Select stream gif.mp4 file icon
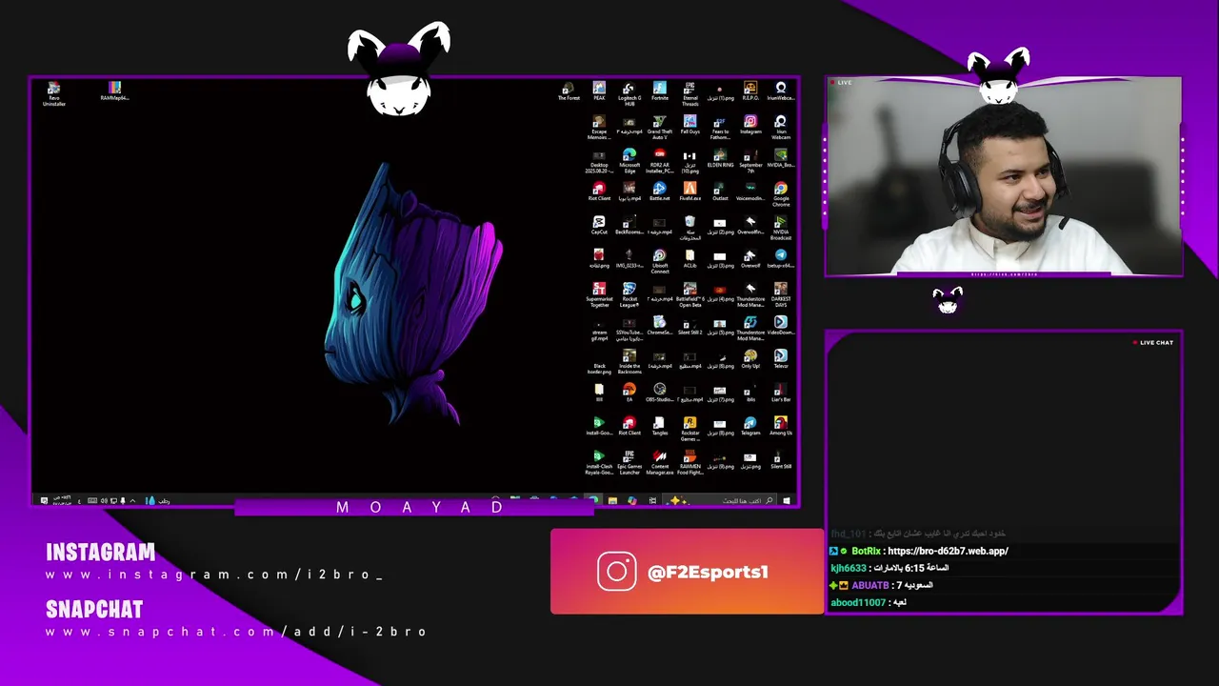This screenshot has height=686, width=1219. (599, 329)
